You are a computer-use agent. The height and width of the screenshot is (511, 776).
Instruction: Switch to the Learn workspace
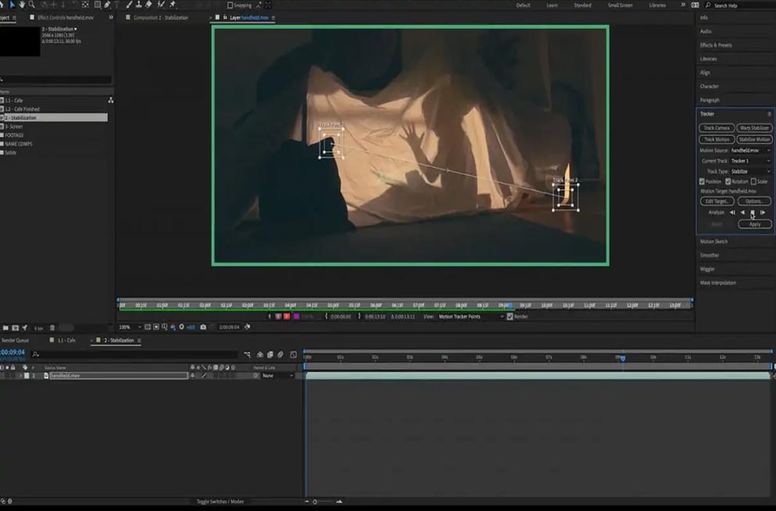coord(552,5)
